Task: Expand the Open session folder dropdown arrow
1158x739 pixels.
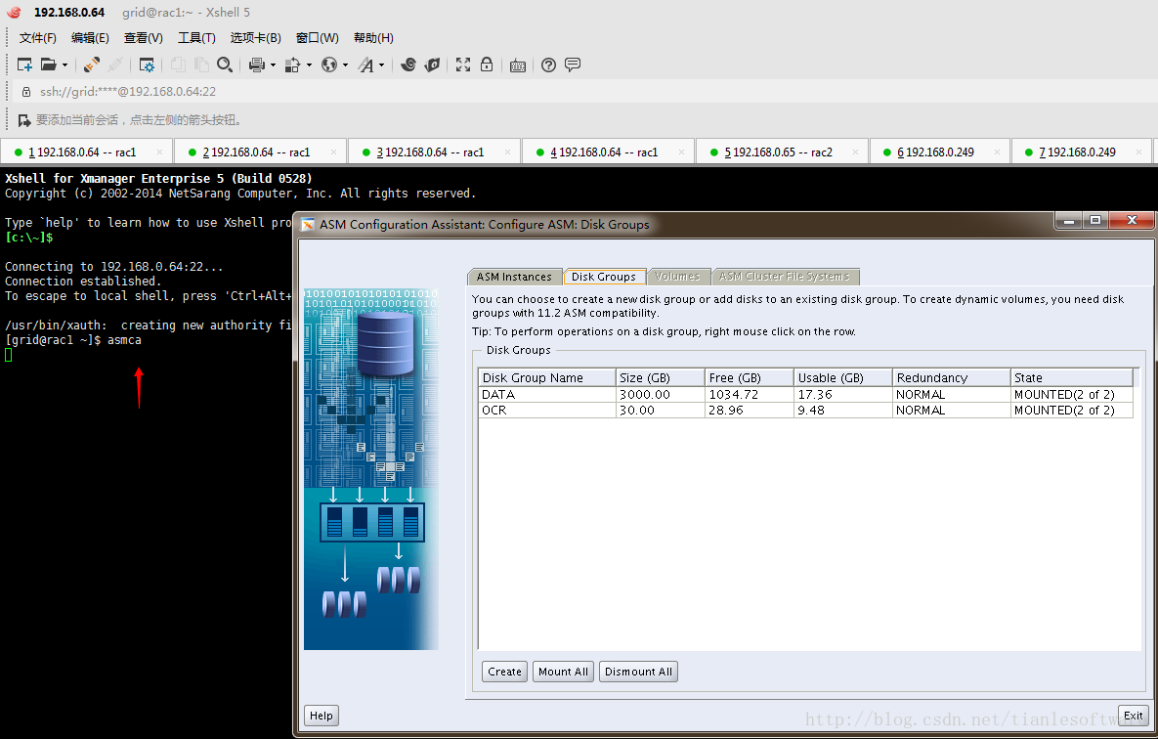Action: 65,65
